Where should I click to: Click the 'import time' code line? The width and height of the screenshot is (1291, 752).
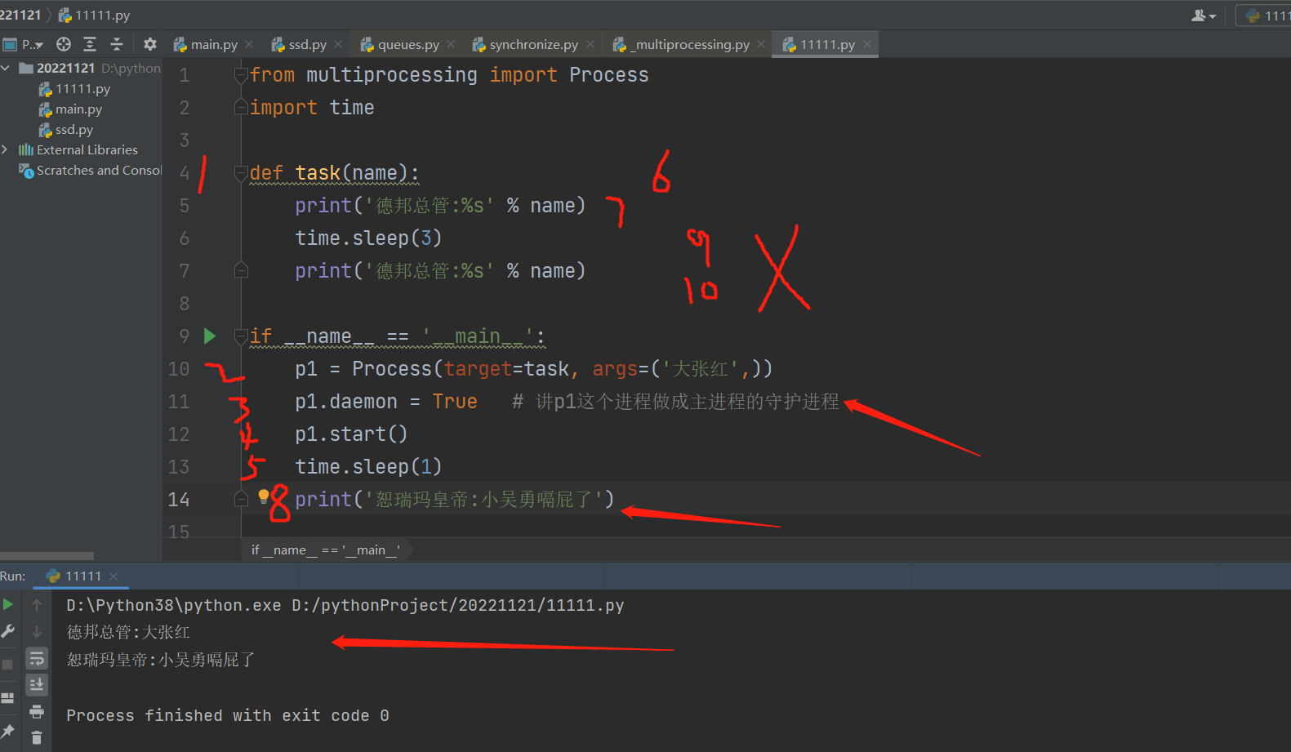point(312,107)
